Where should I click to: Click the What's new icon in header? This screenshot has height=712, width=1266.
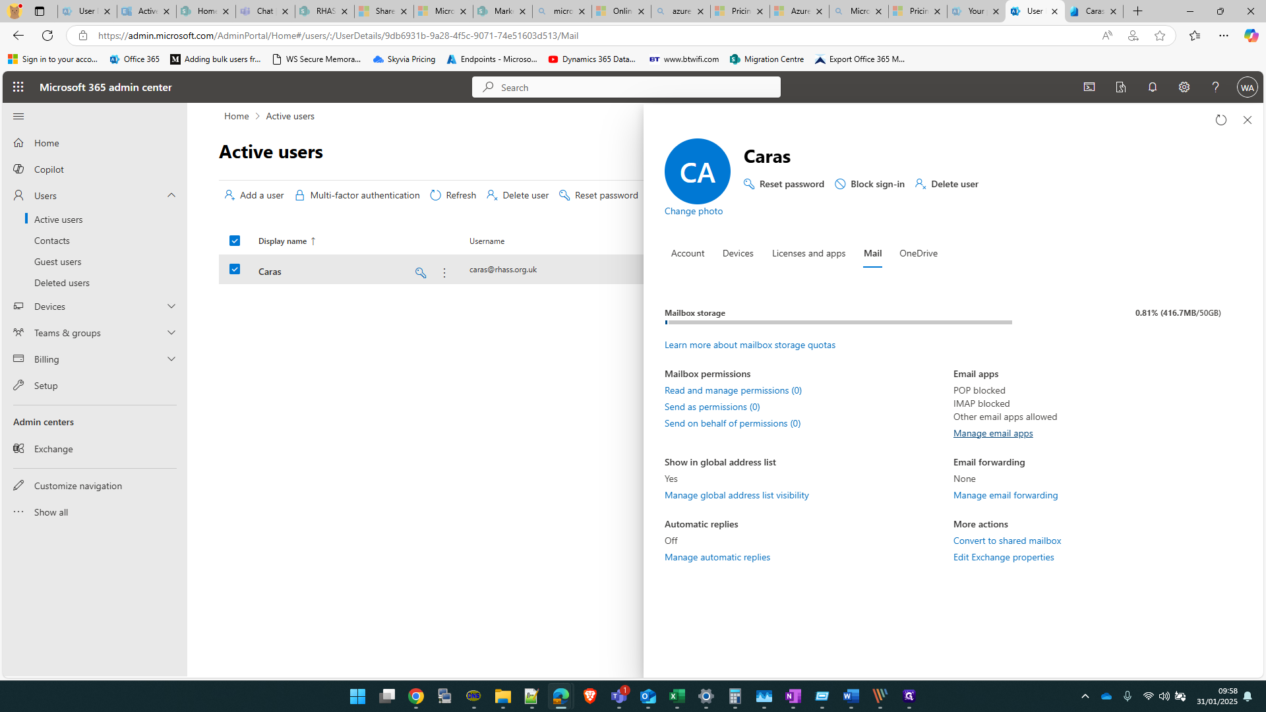1121,87
